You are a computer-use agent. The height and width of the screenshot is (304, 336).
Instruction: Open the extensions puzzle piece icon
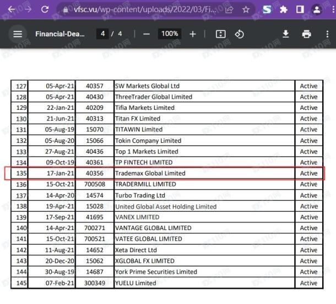coord(284,9)
